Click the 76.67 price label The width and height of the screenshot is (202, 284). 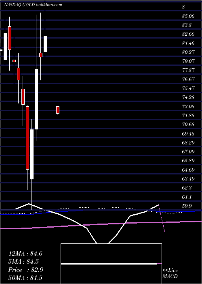[x=188, y=80]
